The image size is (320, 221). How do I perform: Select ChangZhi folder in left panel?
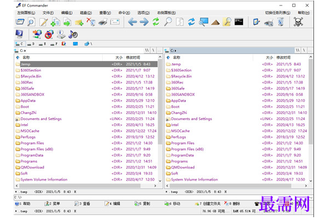[28, 112]
